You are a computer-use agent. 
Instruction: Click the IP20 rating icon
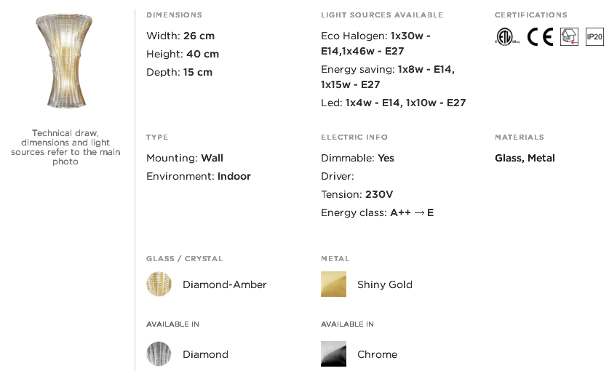[594, 37]
